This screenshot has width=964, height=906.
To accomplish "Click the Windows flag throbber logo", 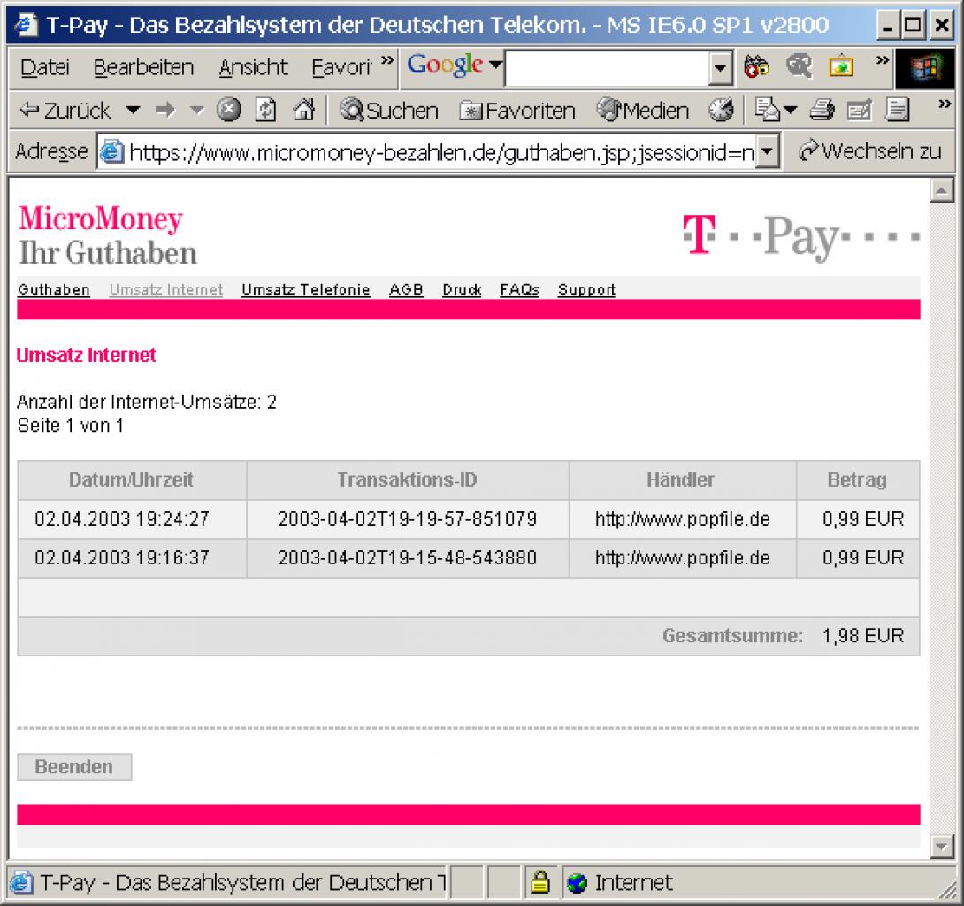I will 925,68.
